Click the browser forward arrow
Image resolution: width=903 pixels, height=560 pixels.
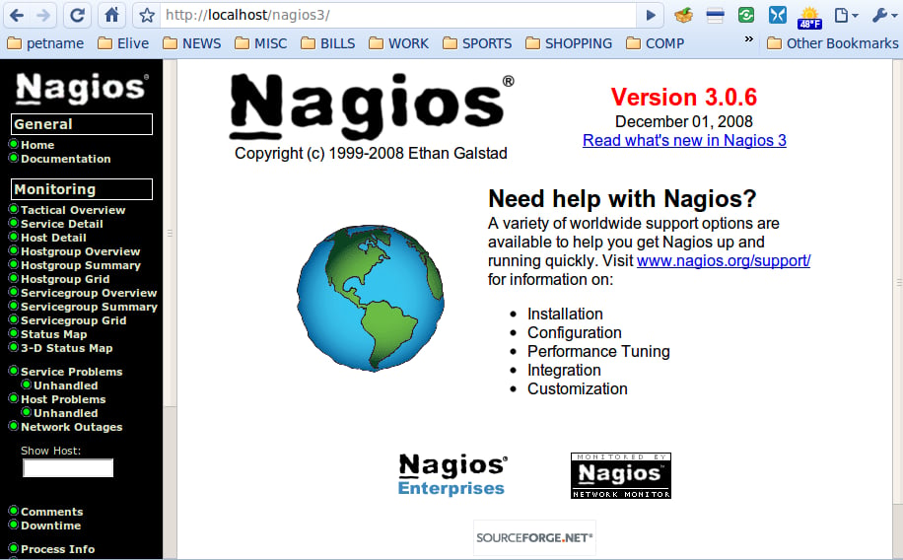pos(43,15)
